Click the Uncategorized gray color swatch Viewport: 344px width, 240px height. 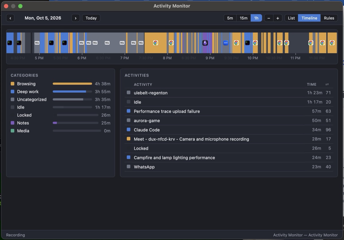coord(12,99)
